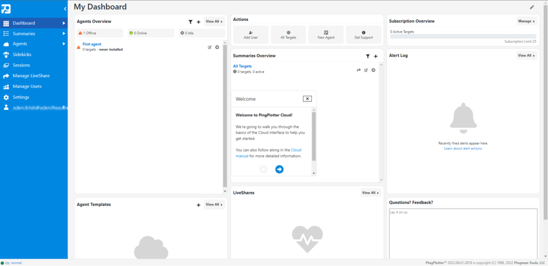Go to All Targets using the arrow icon
Image resolution: width=548 pixels, height=266 pixels.
[373, 70]
